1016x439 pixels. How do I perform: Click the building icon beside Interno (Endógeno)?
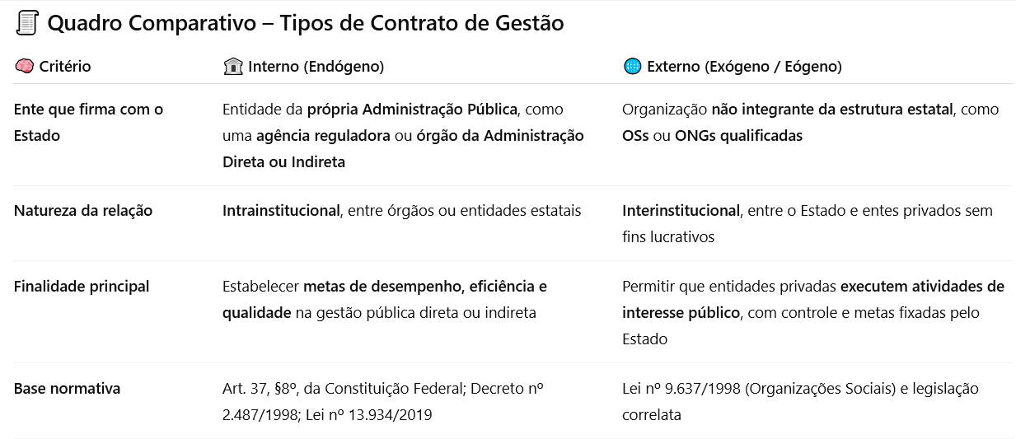tap(232, 67)
